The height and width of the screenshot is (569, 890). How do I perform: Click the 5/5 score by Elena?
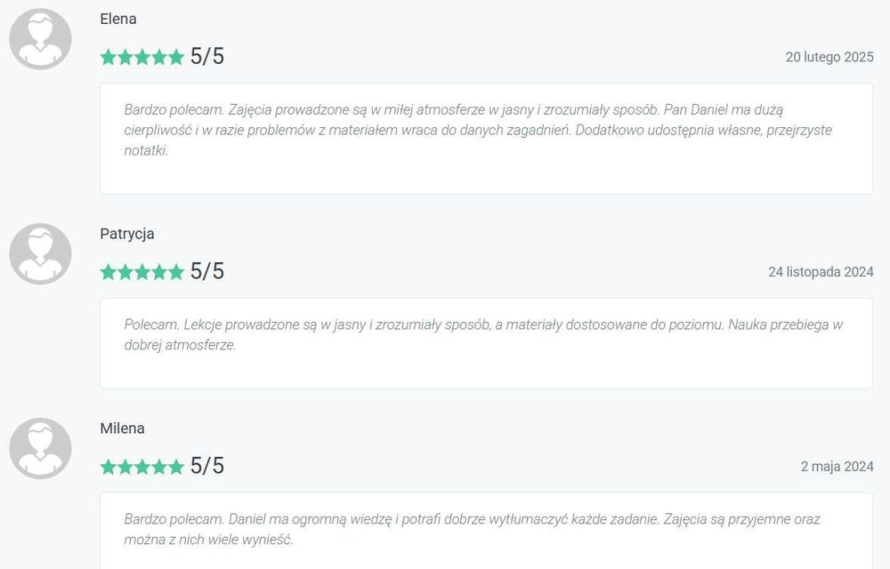click(207, 57)
